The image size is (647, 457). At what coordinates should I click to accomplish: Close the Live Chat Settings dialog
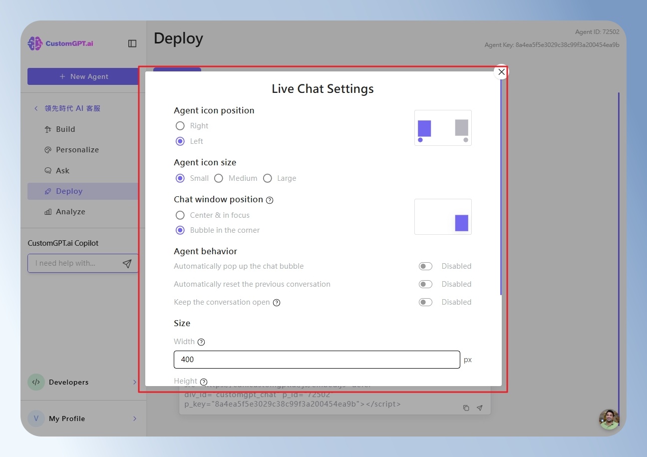pyautogui.click(x=501, y=72)
